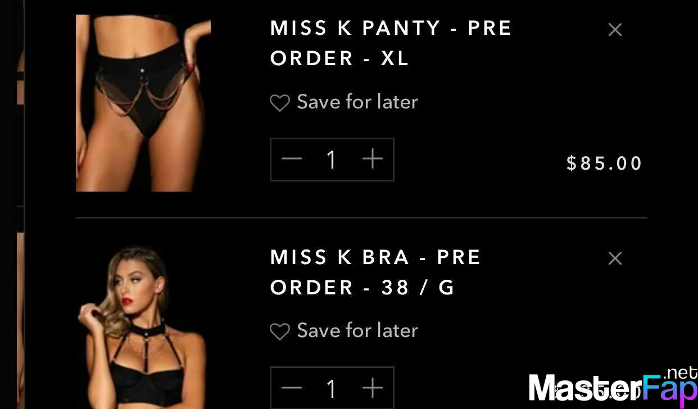Image resolution: width=698 pixels, height=409 pixels.
Task: Select the Save for later text under Panty
Action: [x=357, y=102]
